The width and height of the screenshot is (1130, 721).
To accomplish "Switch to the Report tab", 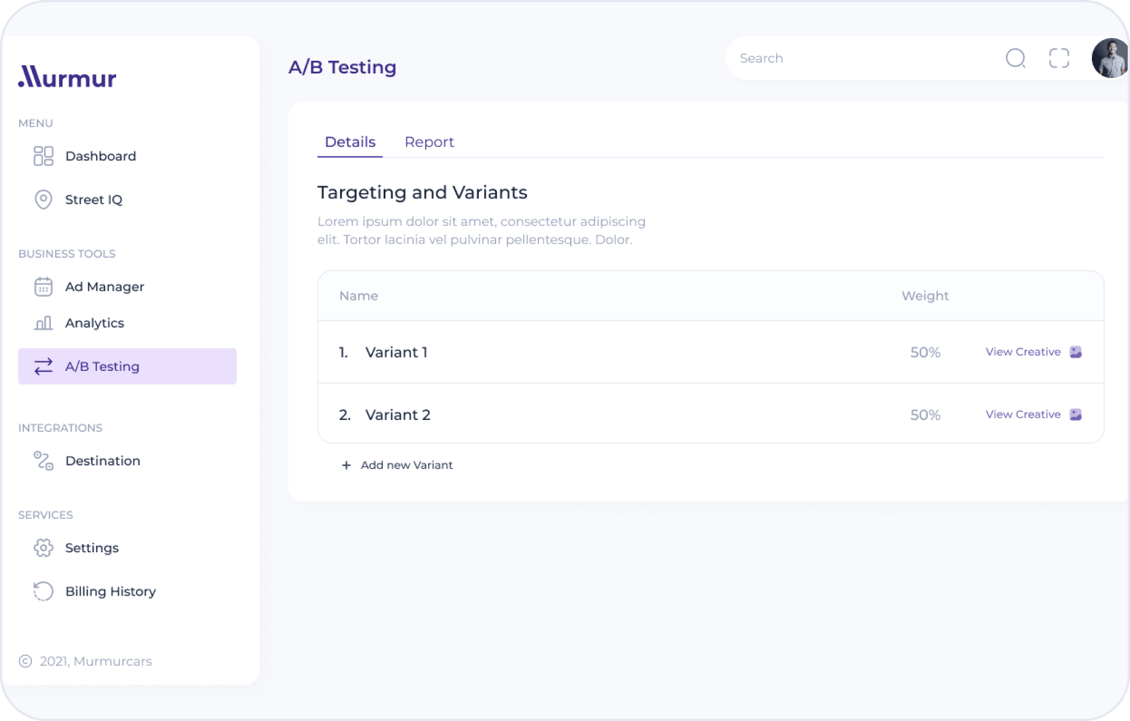I will (x=429, y=142).
